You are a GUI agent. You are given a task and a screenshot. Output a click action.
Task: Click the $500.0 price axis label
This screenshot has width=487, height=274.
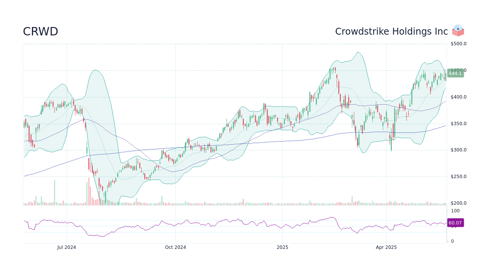tap(458, 44)
